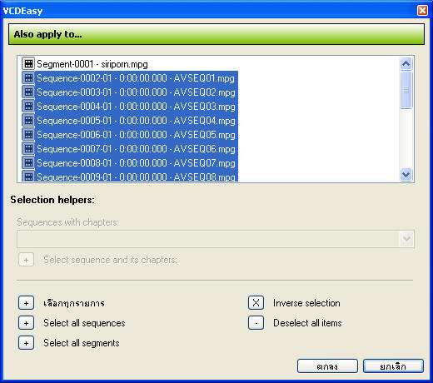Click the X icon for Inverse selection

(256, 303)
